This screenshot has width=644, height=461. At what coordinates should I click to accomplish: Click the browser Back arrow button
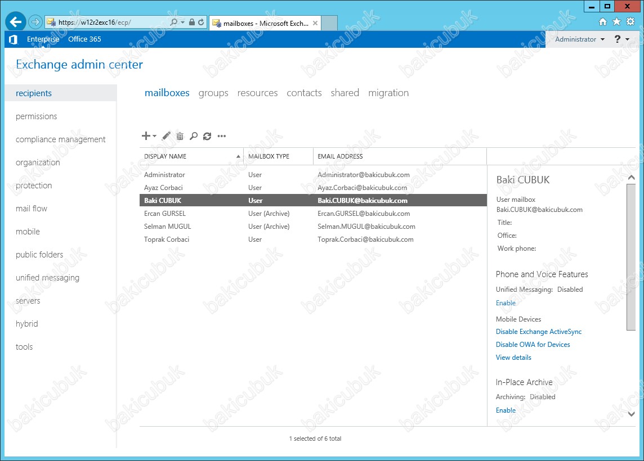[x=16, y=22]
